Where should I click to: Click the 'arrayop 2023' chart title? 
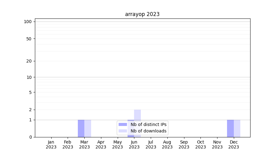pos(142,14)
